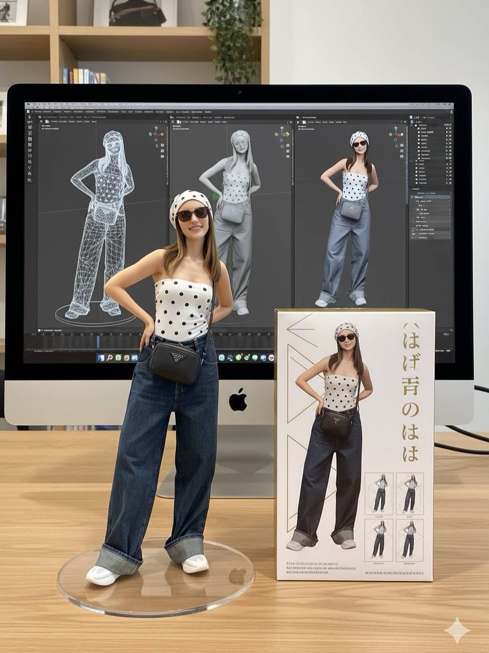Image resolution: width=489 pixels, height=653 pixels.
Task: Click blue Z axis on wireframe viewport gizmo
Action: [156, 128]
